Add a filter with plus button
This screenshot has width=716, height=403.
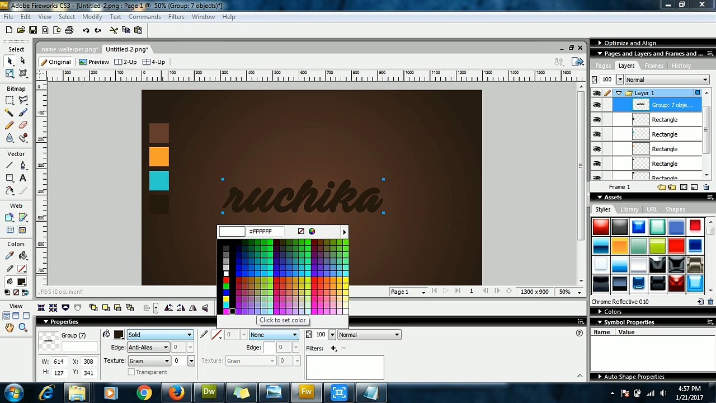[333, 348]
